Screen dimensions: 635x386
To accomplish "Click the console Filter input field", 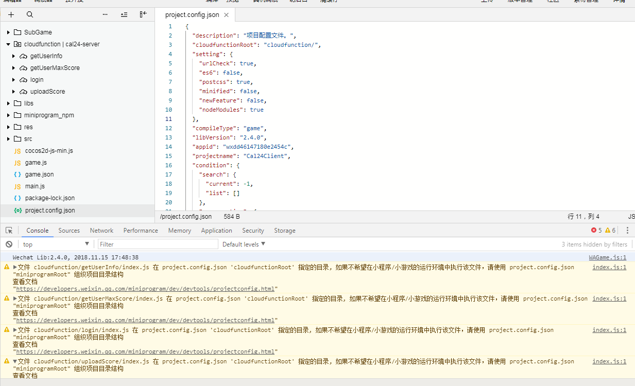I will 158,244.
